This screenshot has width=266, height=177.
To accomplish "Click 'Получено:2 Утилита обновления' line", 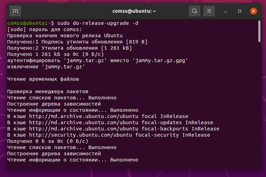I will click(70, 48).
